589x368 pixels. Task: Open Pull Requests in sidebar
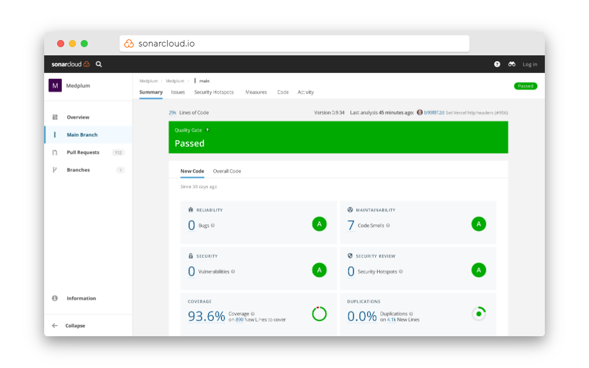(x=82, y=152)
